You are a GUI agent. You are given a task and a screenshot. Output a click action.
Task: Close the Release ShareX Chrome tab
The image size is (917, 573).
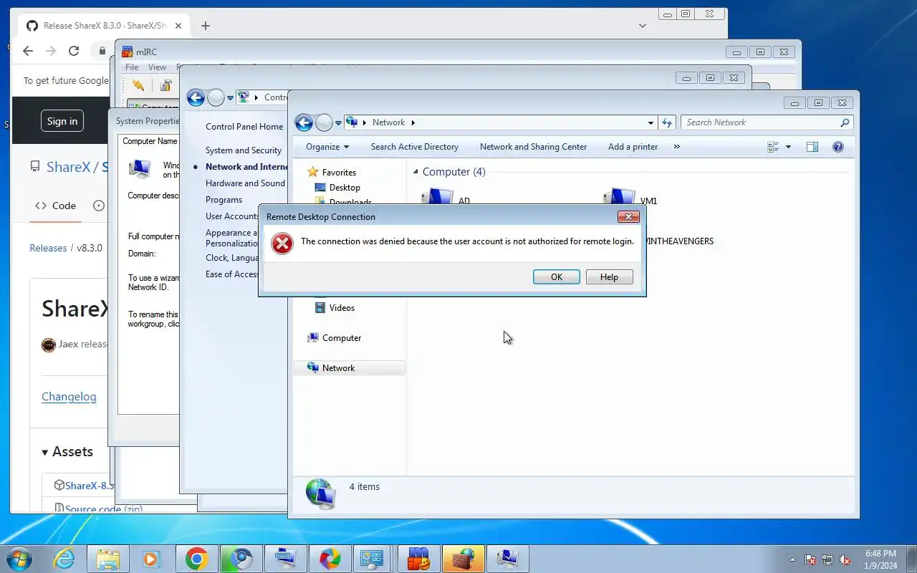click(x=178, y=26)
